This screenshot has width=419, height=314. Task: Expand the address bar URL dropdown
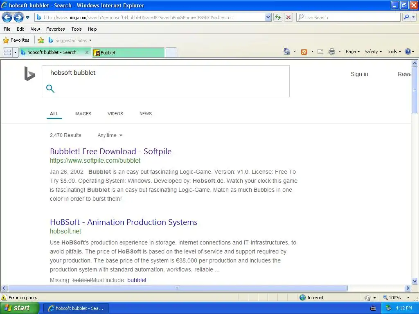tap(268, 17)
